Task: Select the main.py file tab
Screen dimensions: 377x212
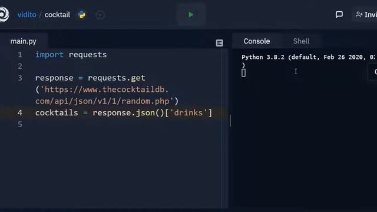Action: click(24, 41)
